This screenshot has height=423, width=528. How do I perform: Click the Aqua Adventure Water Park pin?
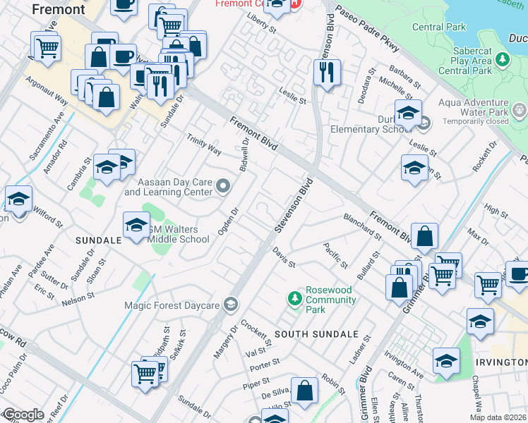(519, 109)
